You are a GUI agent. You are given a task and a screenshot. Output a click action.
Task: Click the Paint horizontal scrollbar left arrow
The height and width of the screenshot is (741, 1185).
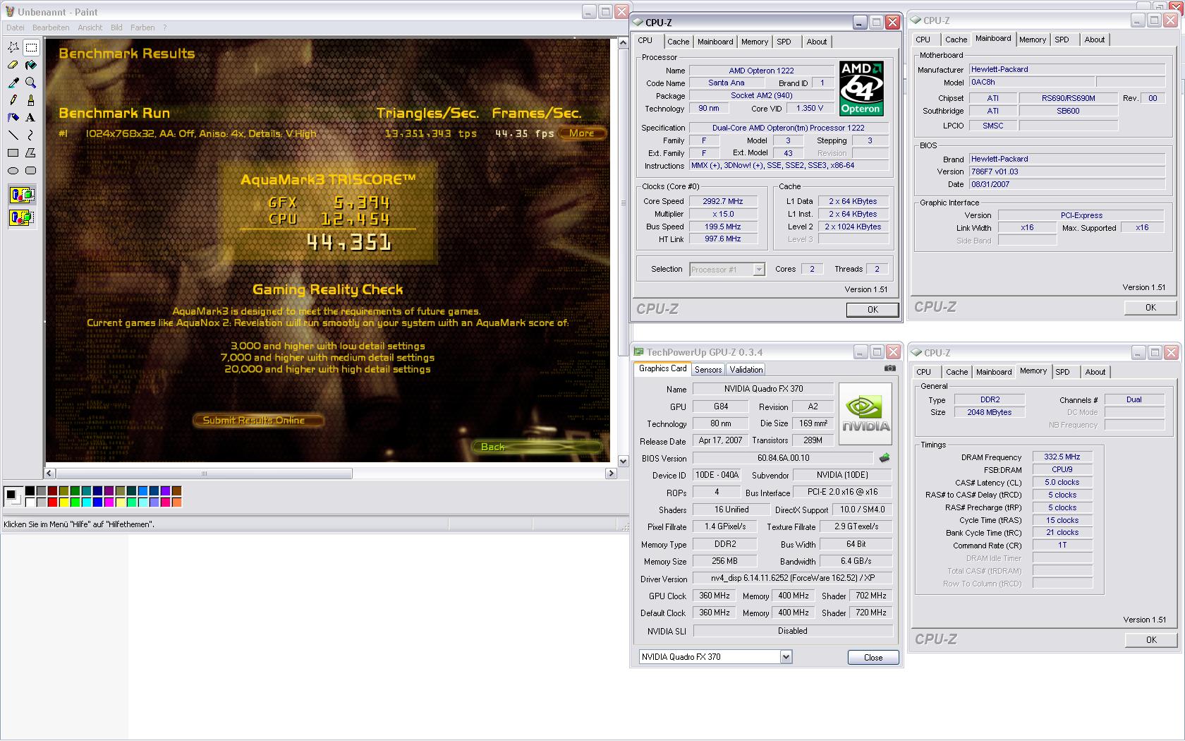(50, 474)
